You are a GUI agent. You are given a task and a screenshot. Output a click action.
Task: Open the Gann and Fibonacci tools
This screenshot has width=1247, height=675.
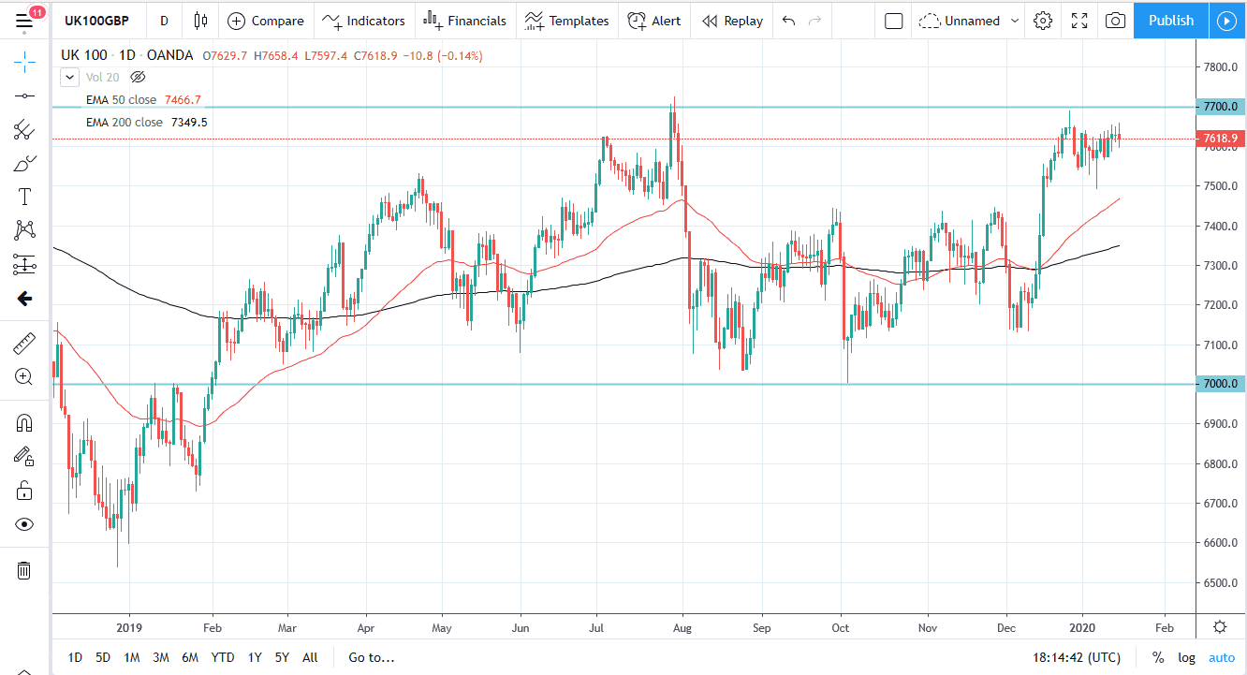tap(24, 129)
